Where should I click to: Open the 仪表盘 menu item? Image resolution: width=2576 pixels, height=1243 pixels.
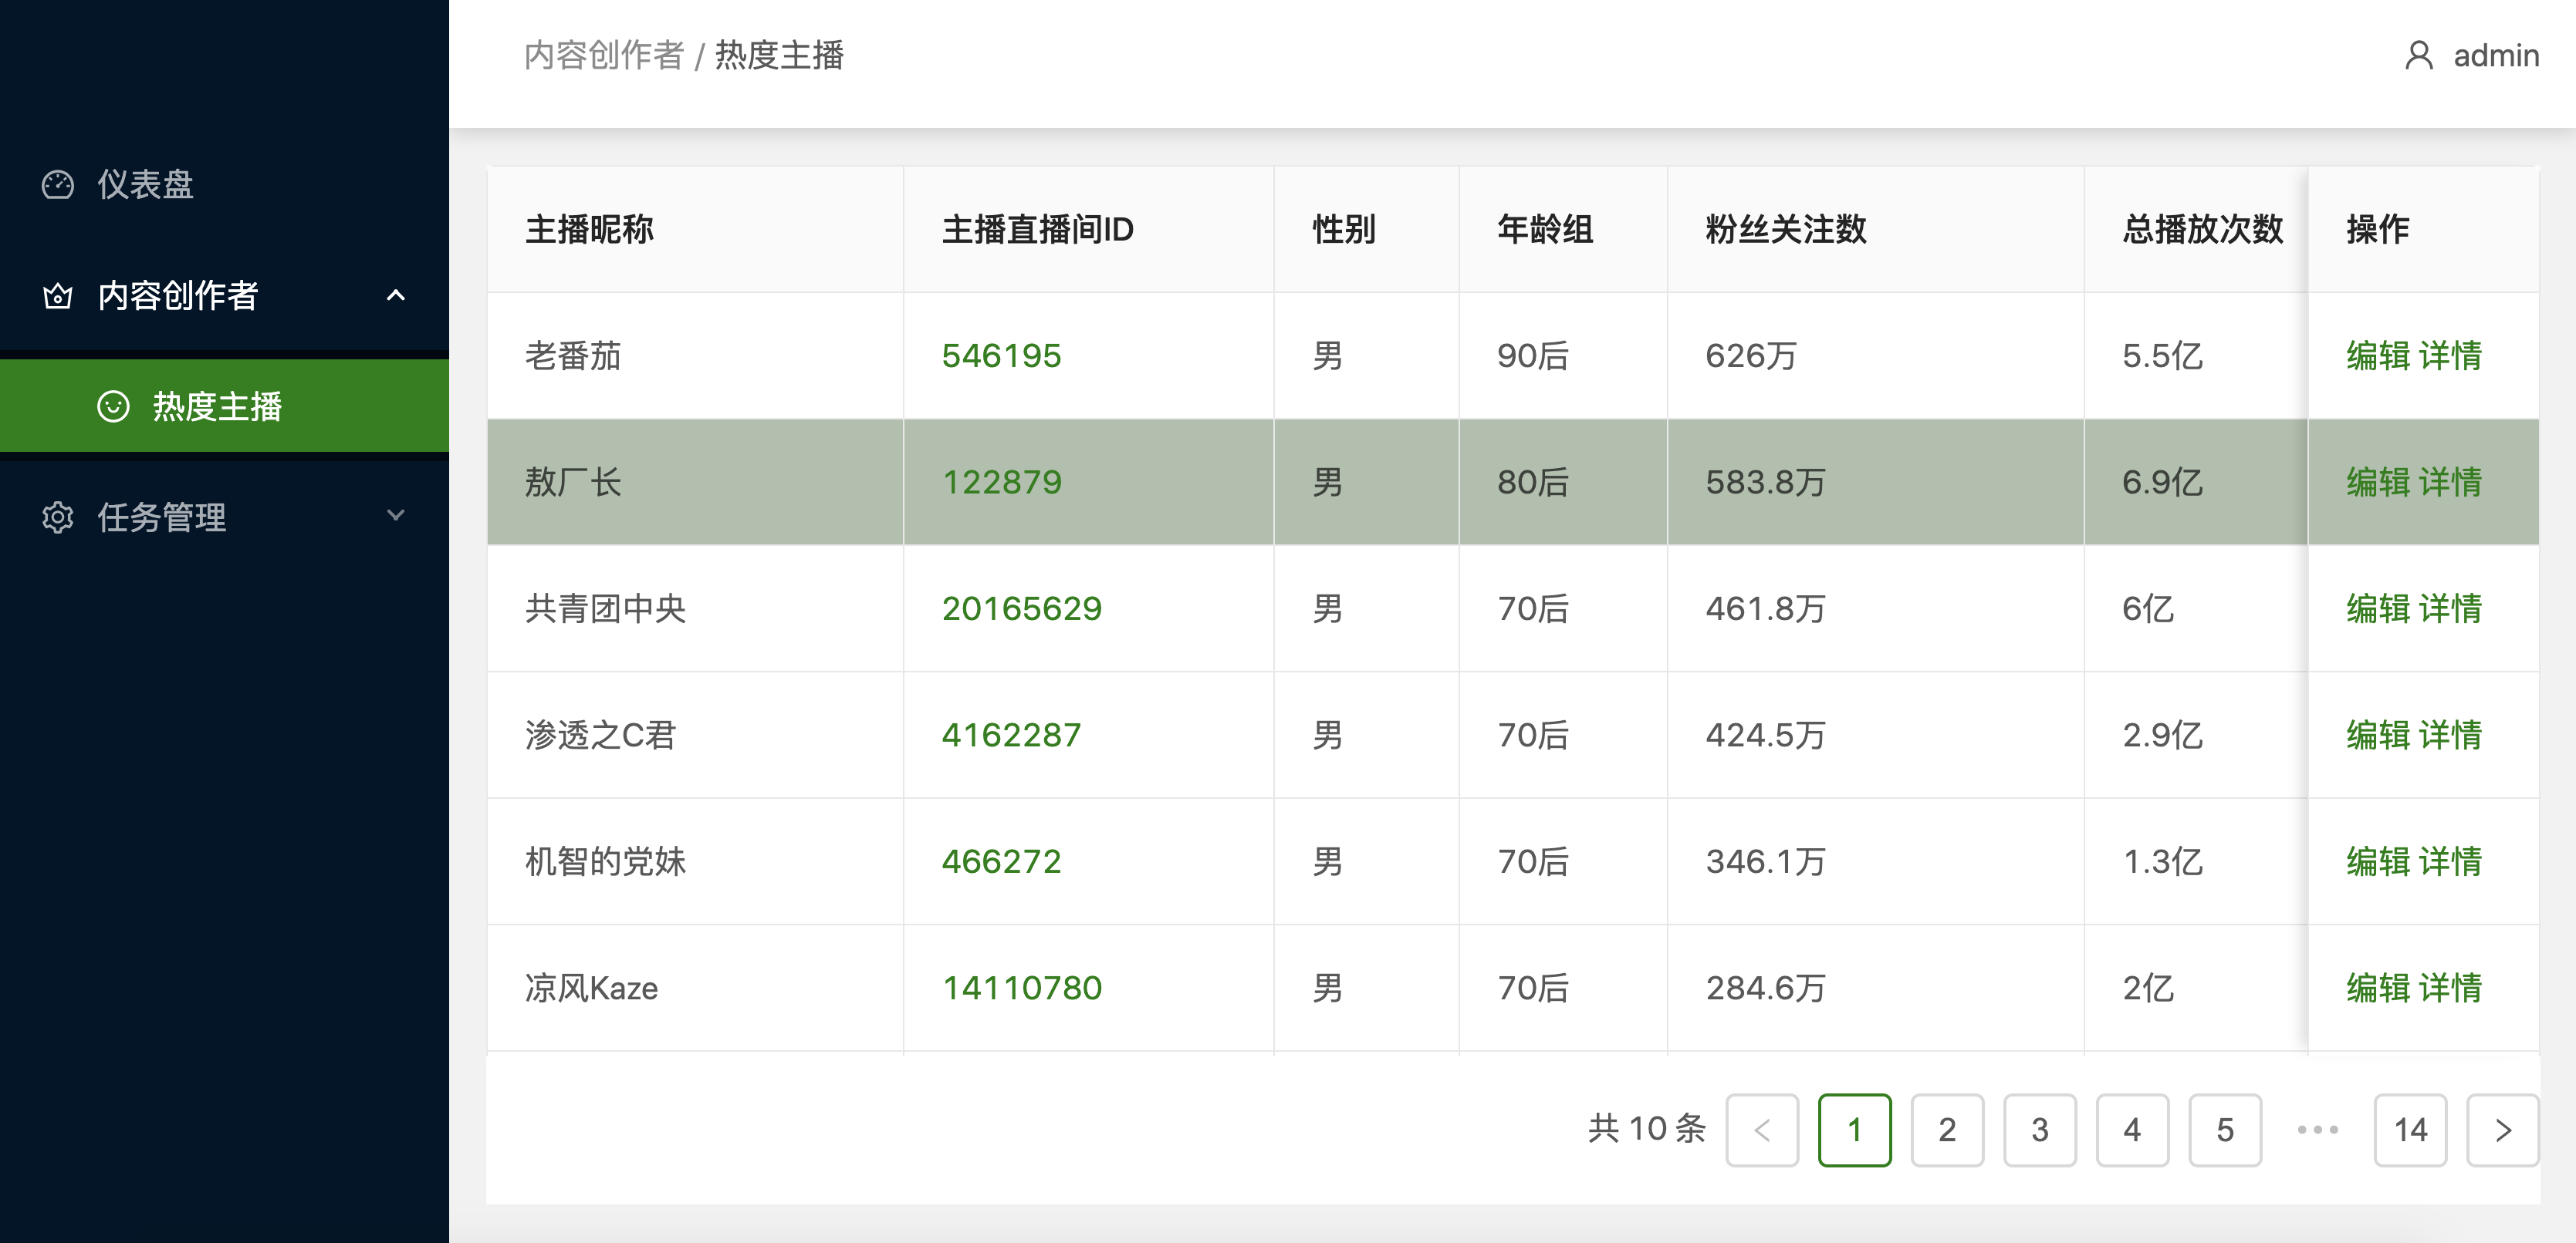pyautogui.click(x=146, y=185)
